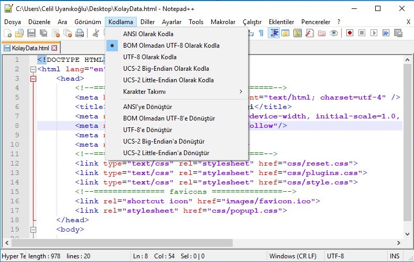Select UCS-2 Big-Endian Olarak Kodla
Image resolution: width=414 pixels, height=262 pixels.
[177, 69]
